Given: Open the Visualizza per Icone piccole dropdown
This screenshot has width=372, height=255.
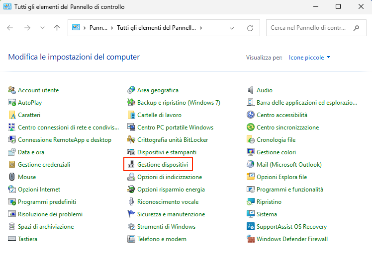Looking at the screenshot, I should coord(309,58).
